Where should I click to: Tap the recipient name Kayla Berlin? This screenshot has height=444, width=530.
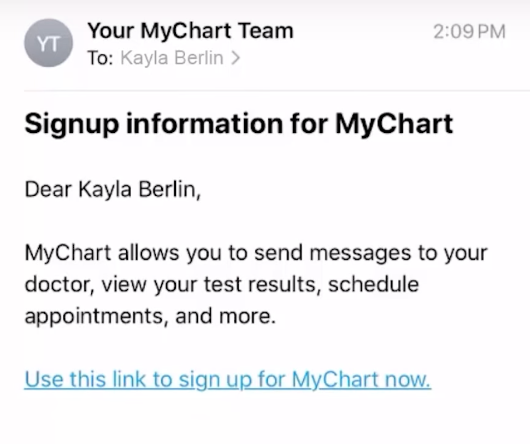(x=171, y=58)
